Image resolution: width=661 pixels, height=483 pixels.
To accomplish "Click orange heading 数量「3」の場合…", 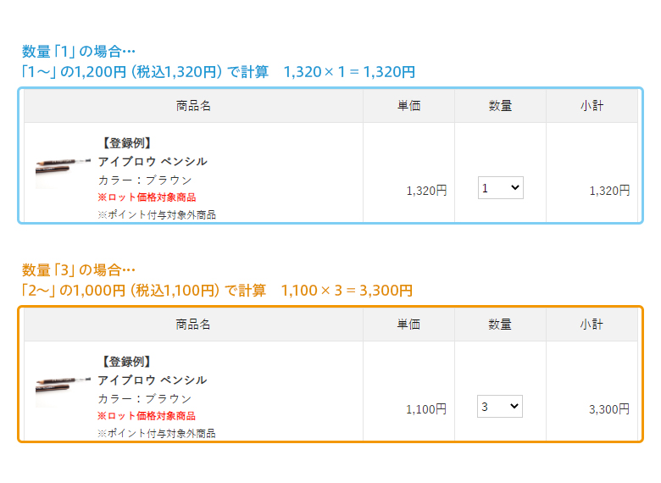I will coord(79,270).
